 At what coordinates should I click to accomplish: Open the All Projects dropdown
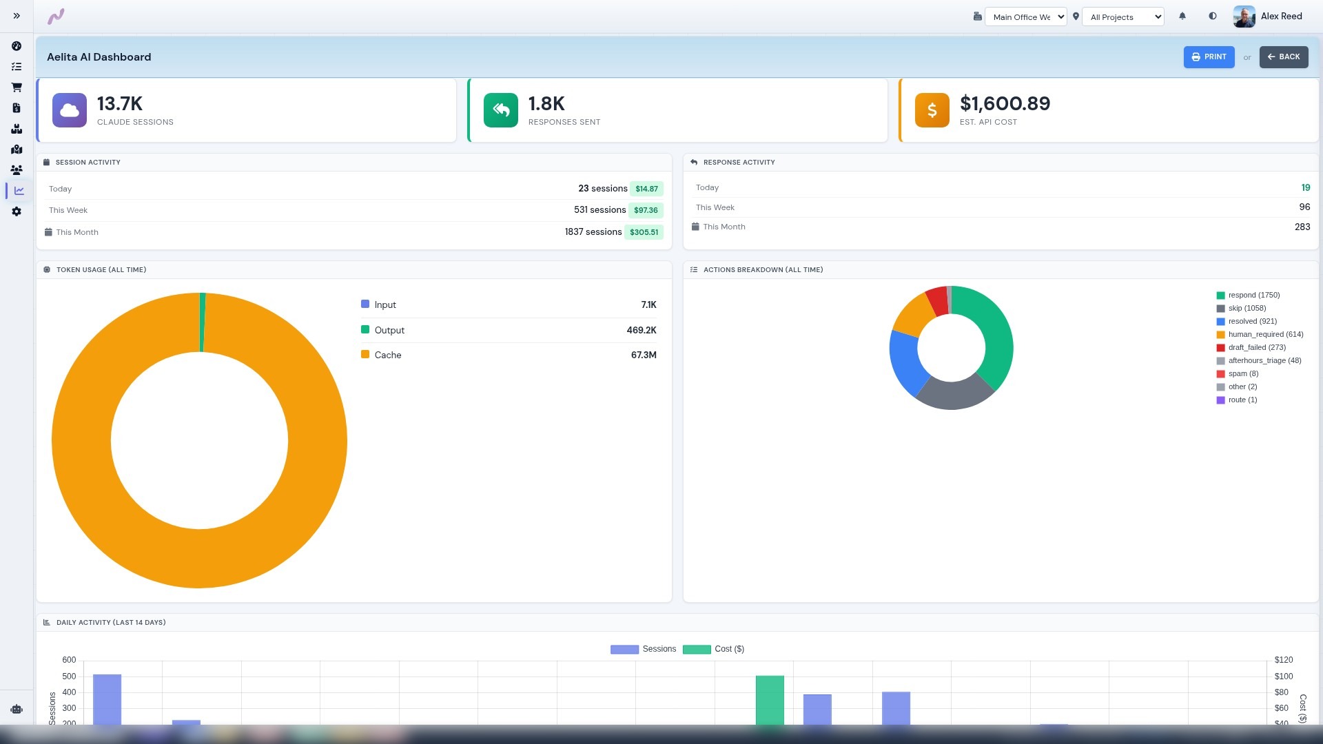(x=1123, y=17)
